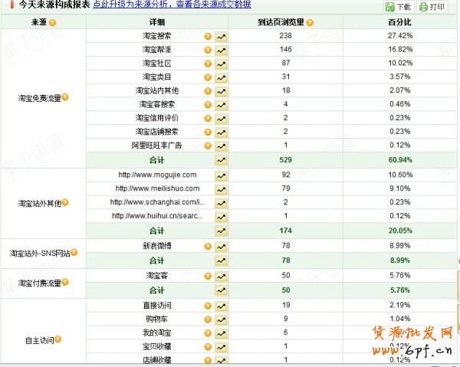Click help icon beside 淘宝站外其他 category

(x=65, y=202)
